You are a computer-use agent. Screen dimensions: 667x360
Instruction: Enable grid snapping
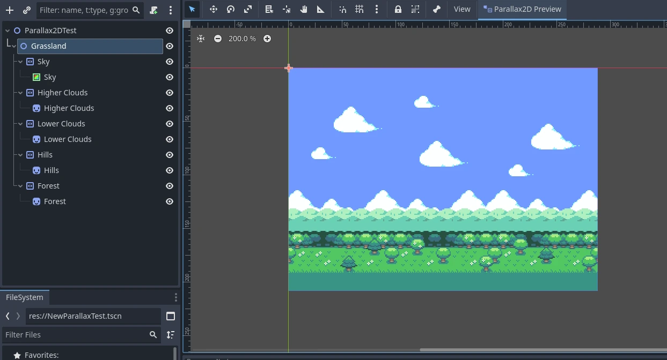(360, 9)
